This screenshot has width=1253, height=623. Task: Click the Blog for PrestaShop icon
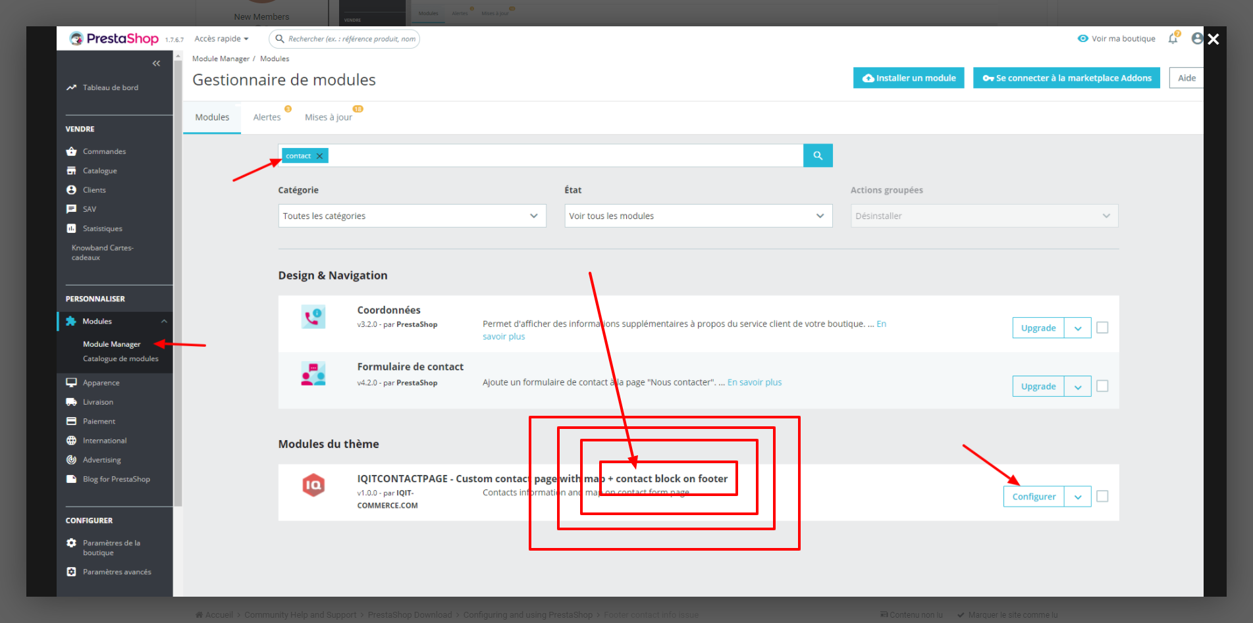tap(71, 479)
